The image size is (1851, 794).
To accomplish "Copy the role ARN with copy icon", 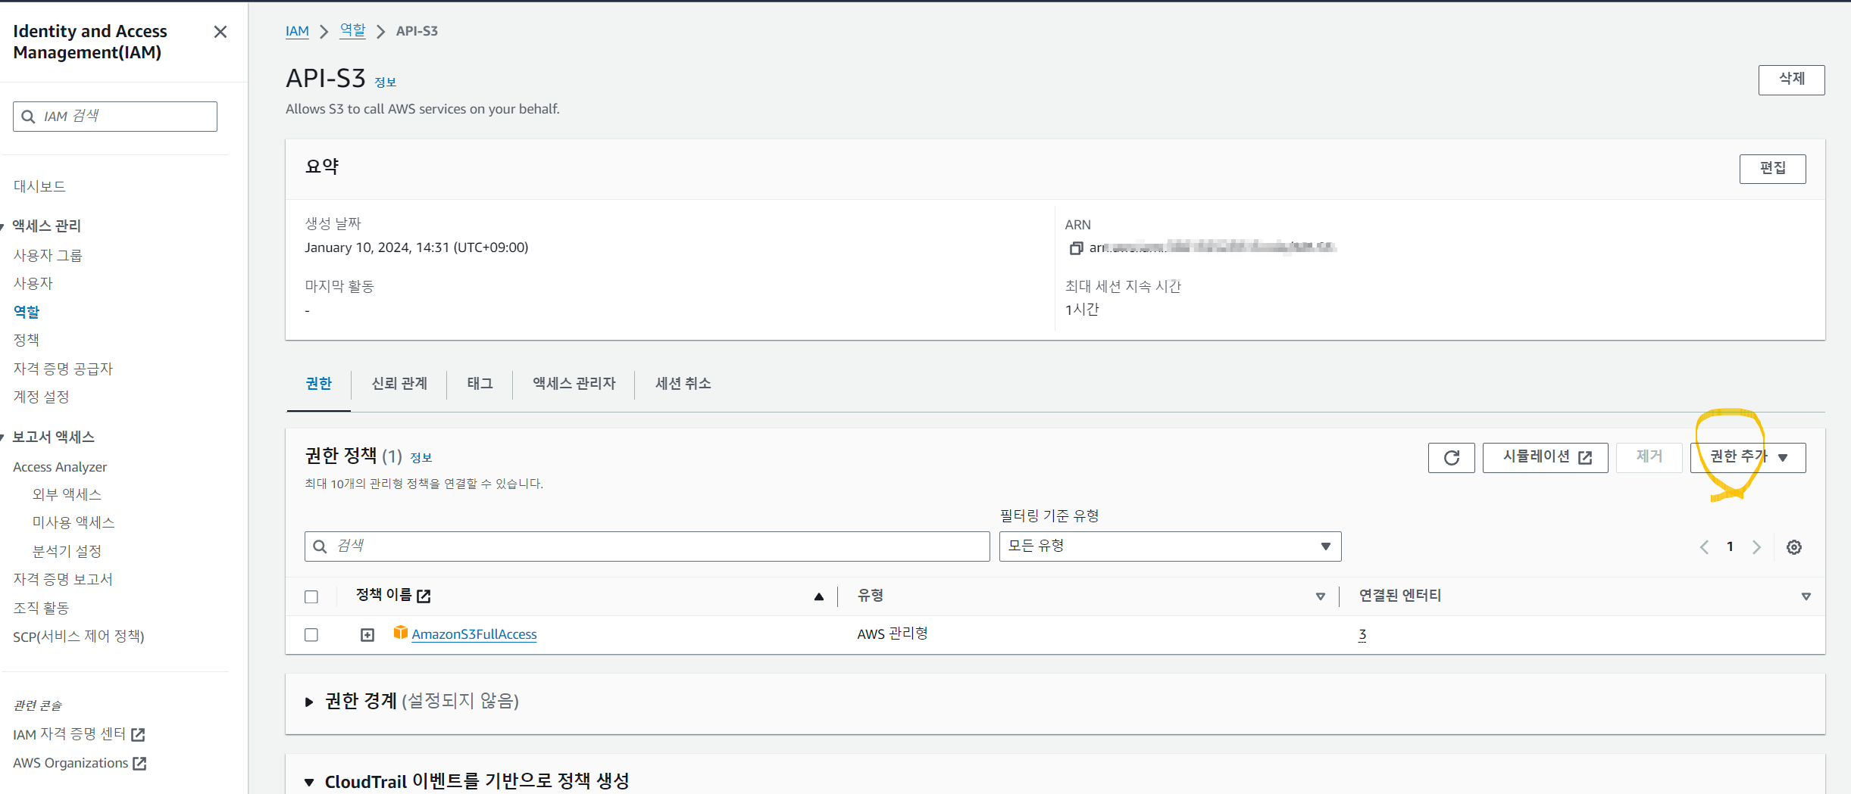I will coord(1076,248).
